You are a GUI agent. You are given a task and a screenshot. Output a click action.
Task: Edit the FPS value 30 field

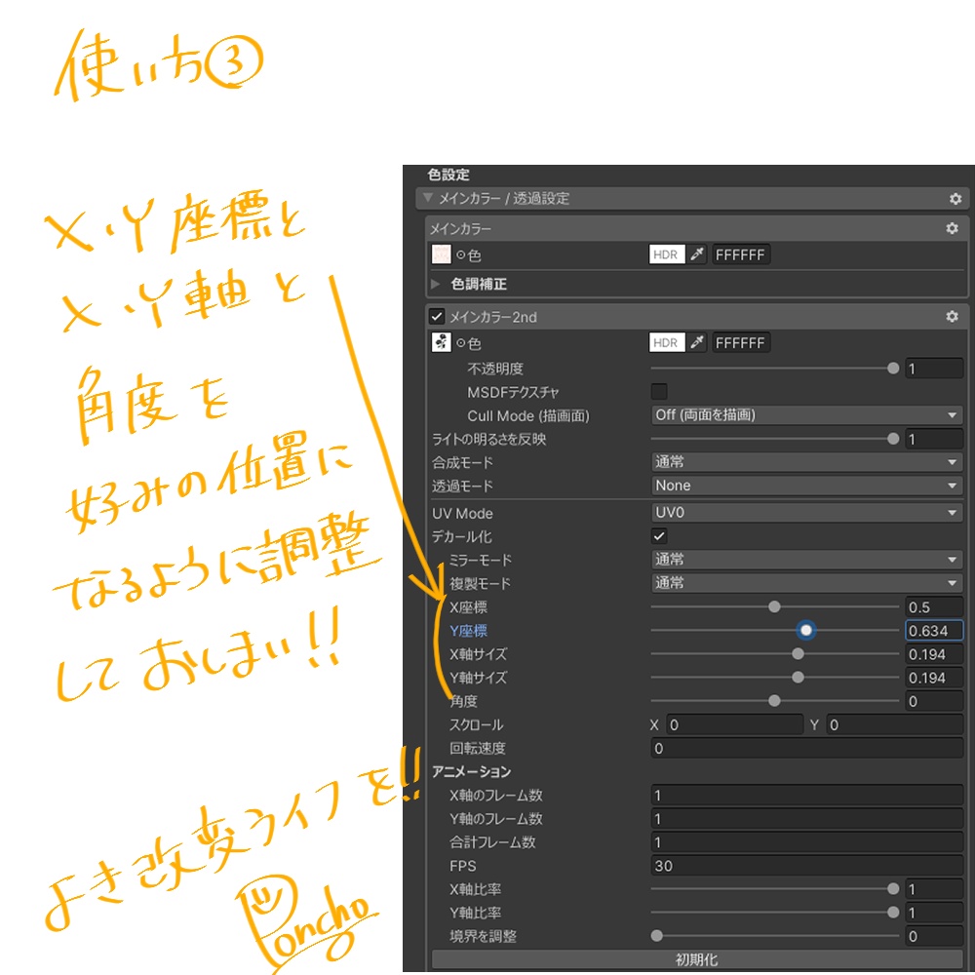point(806,866)
